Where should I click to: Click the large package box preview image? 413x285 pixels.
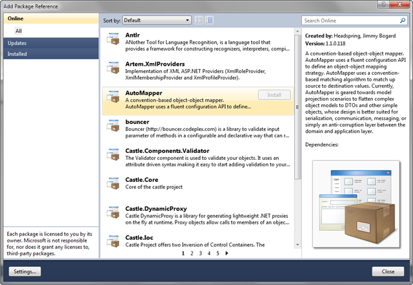tap(356, 204)
